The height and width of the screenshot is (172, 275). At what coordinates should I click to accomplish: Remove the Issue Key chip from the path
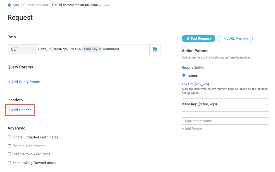point(100,49)
